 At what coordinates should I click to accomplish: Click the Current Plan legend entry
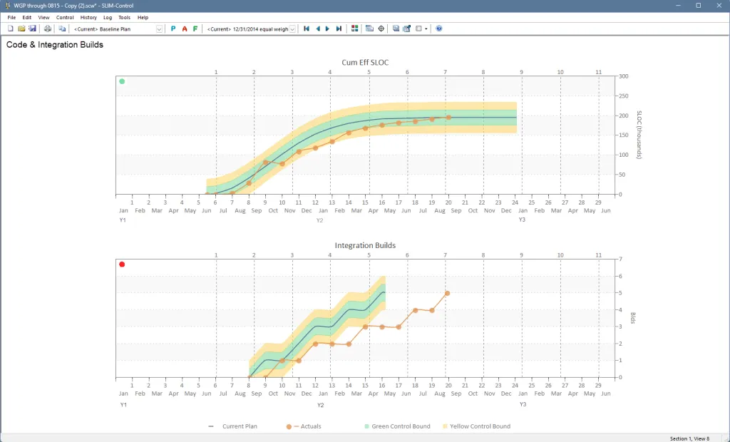(x=233, y=426)
